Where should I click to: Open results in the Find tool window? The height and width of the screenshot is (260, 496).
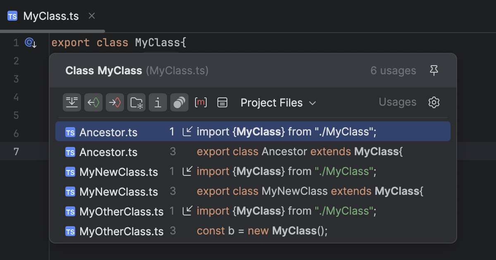(x=72, y=102)
